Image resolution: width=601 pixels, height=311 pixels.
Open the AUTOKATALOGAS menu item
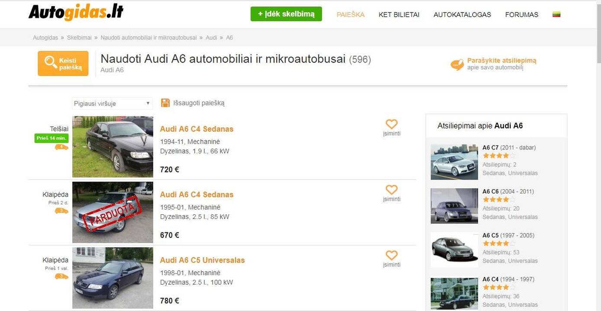tap(462, 15)
